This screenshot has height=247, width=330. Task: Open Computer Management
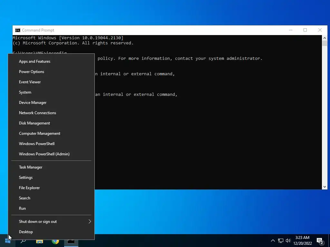click(x=51, y=133)
